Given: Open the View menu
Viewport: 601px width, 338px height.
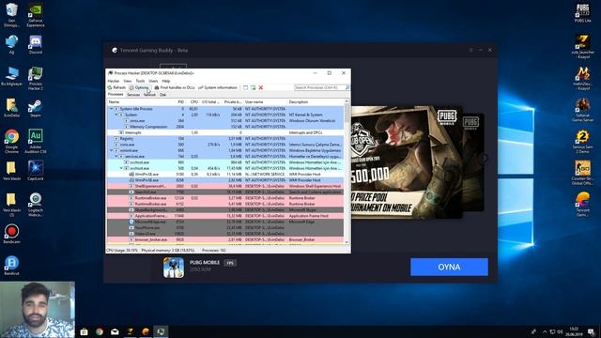Looking at the screenshot, I should 128,81.
